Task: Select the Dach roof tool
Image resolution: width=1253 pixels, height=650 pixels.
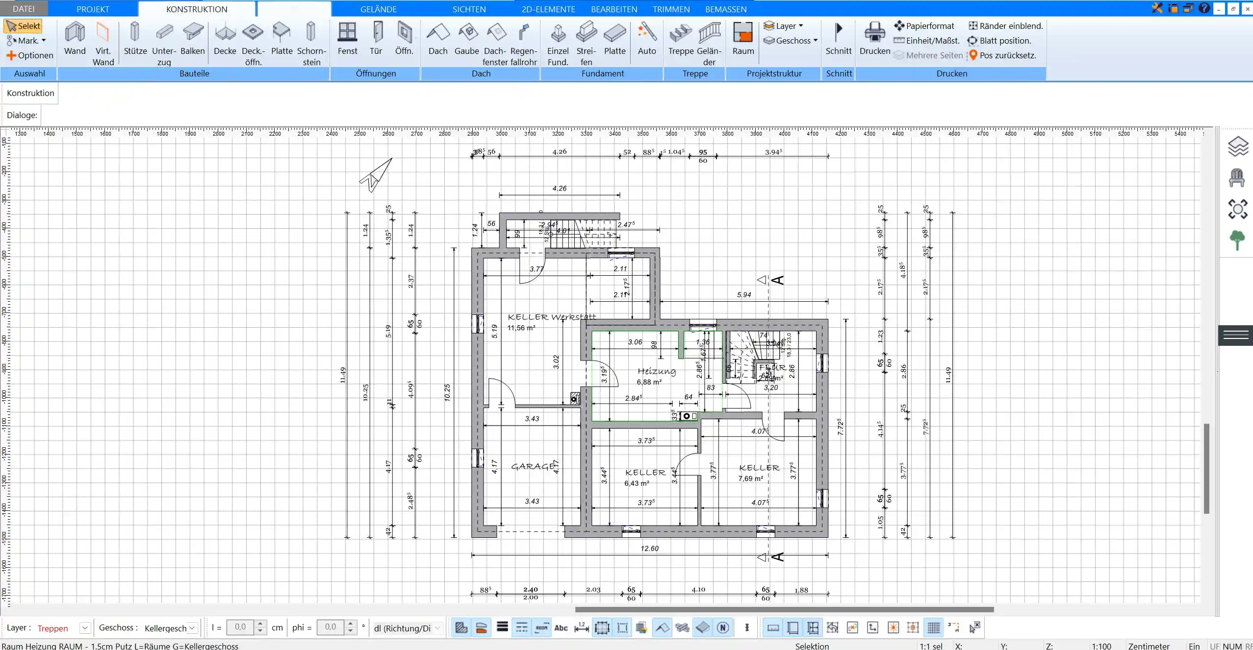Action: 438,39
